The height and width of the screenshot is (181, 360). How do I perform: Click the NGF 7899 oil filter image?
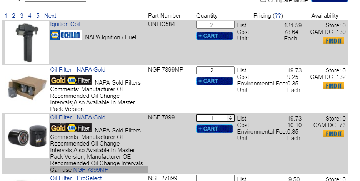[27, 136]
